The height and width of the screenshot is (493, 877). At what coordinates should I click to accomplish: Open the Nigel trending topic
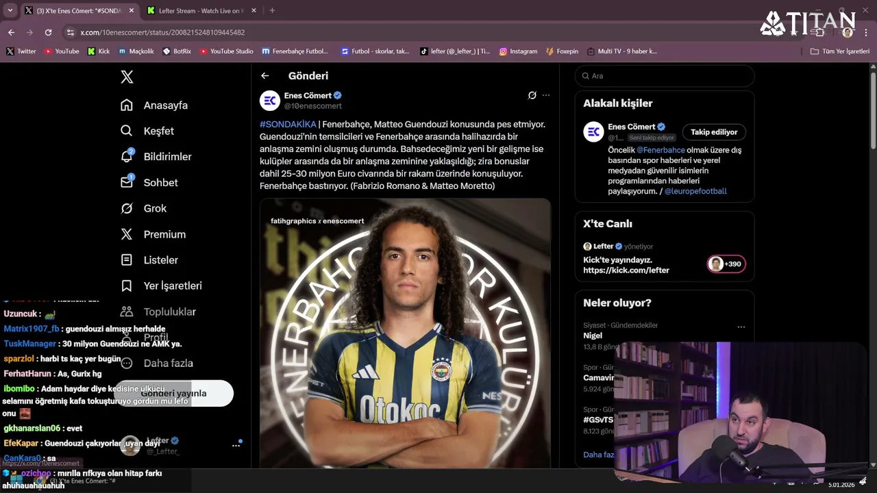[x=593, y=336]
